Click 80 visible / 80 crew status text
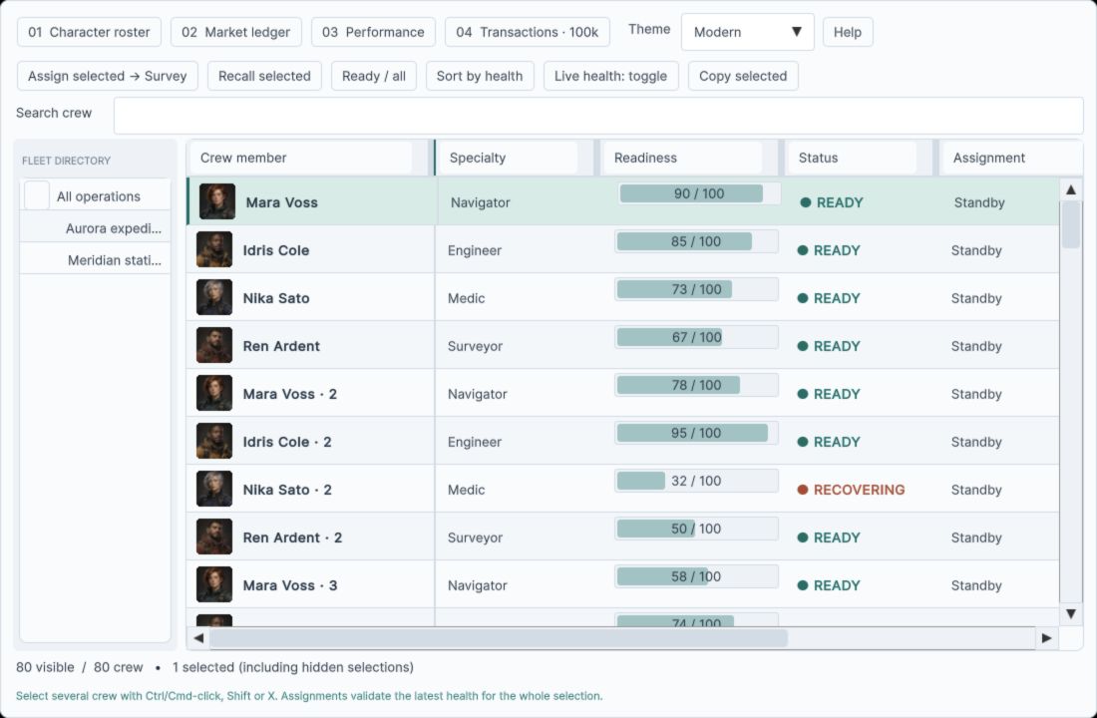 pos(79,667)
